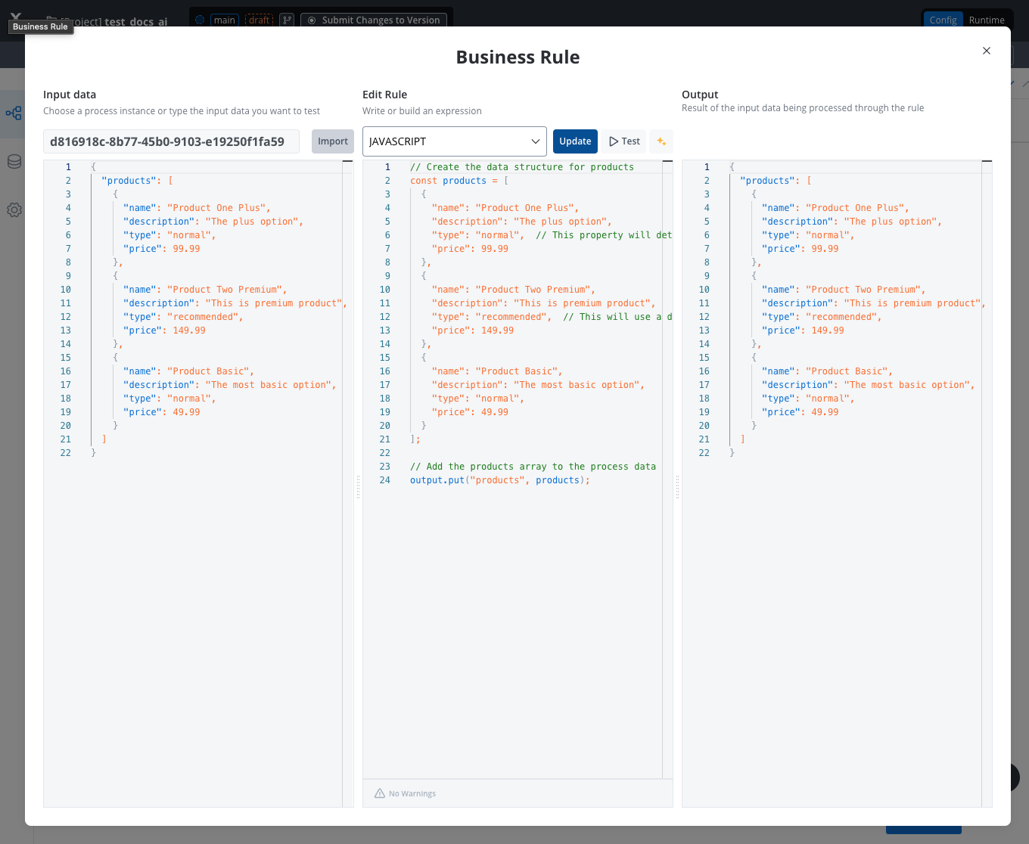Click comment "This property will det" in rule editor

(604, 235)
